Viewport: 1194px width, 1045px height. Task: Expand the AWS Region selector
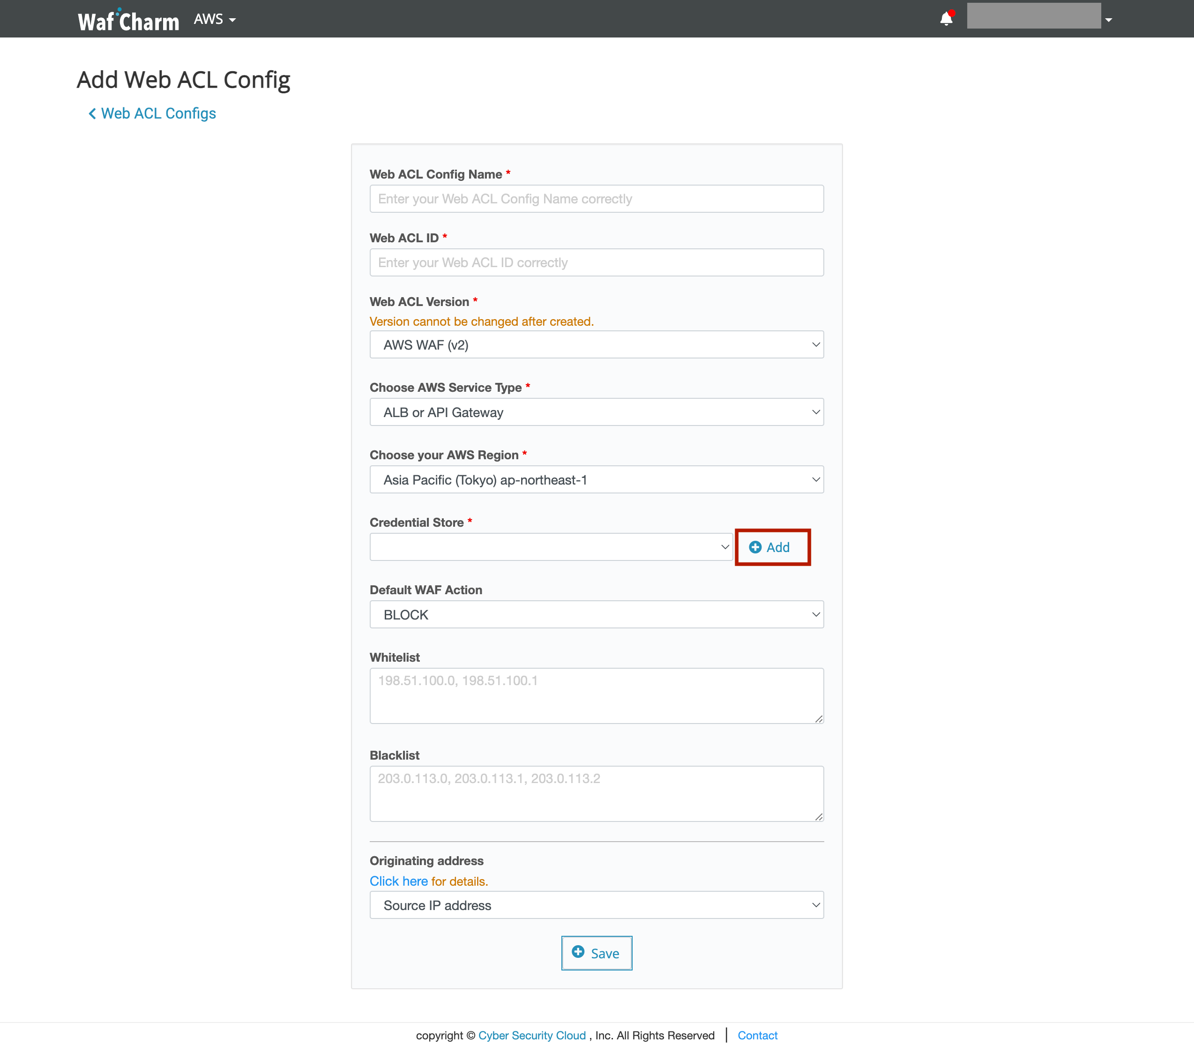596,479
